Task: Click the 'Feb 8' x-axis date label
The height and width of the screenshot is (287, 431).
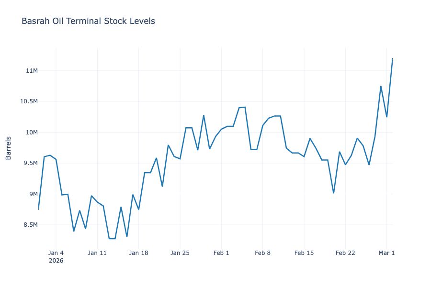Action: [263, 253]
